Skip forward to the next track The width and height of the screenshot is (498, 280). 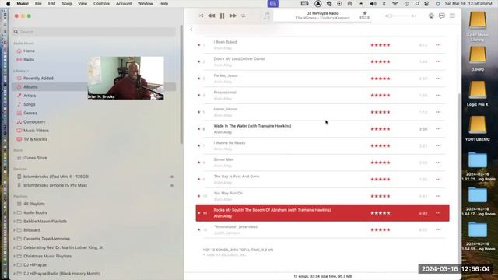[x=233, y=16]
